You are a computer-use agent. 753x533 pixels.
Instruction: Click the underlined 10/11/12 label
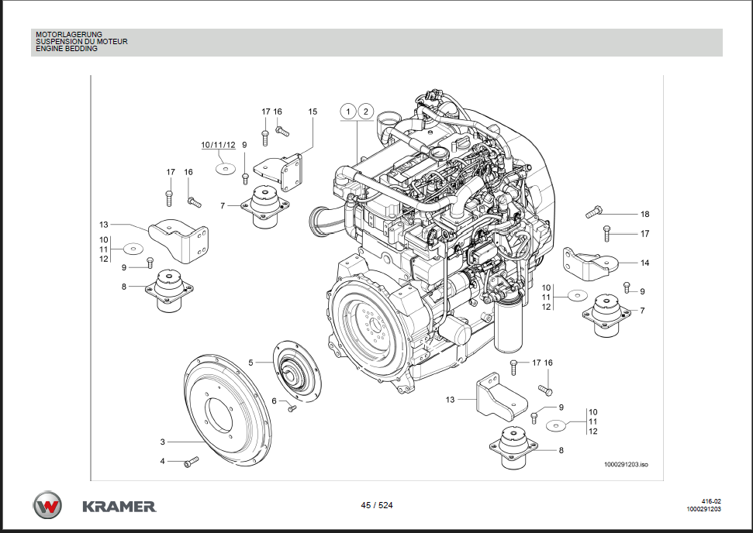pos(218,145)
